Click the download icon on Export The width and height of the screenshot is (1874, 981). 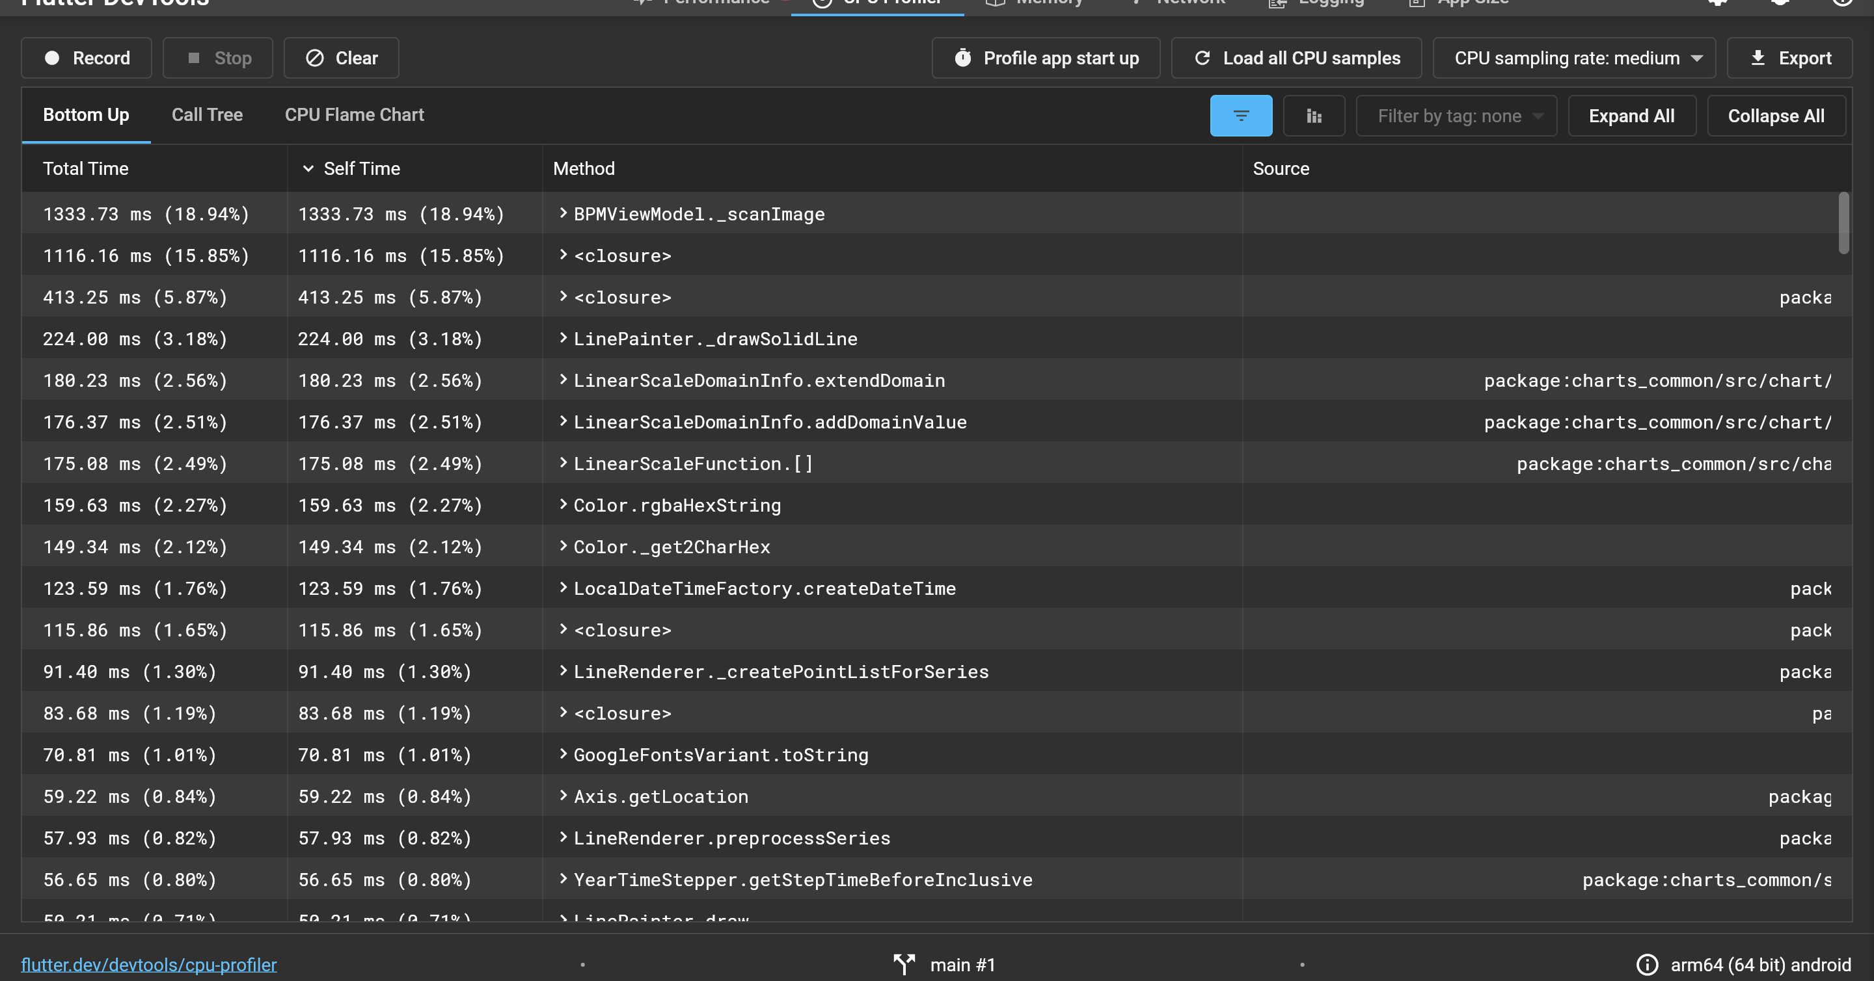[1758, 58]
